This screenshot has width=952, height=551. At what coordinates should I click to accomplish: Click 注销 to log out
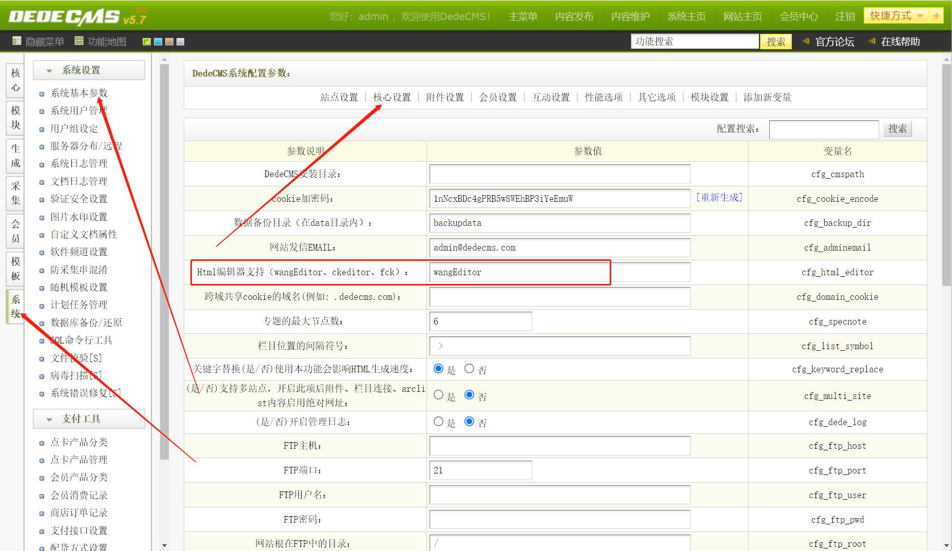point(845,16)
